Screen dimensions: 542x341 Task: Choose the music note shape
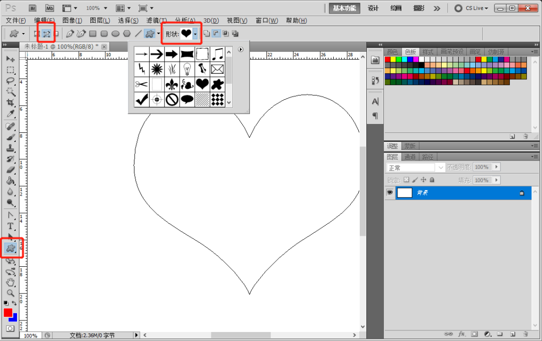point(217,54)
